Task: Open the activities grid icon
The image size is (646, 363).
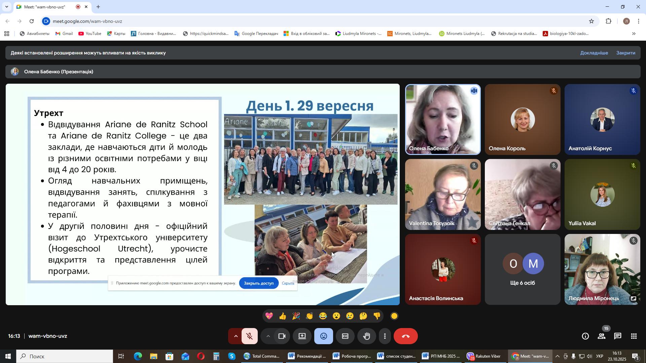Action: click(x=634, y=336)
